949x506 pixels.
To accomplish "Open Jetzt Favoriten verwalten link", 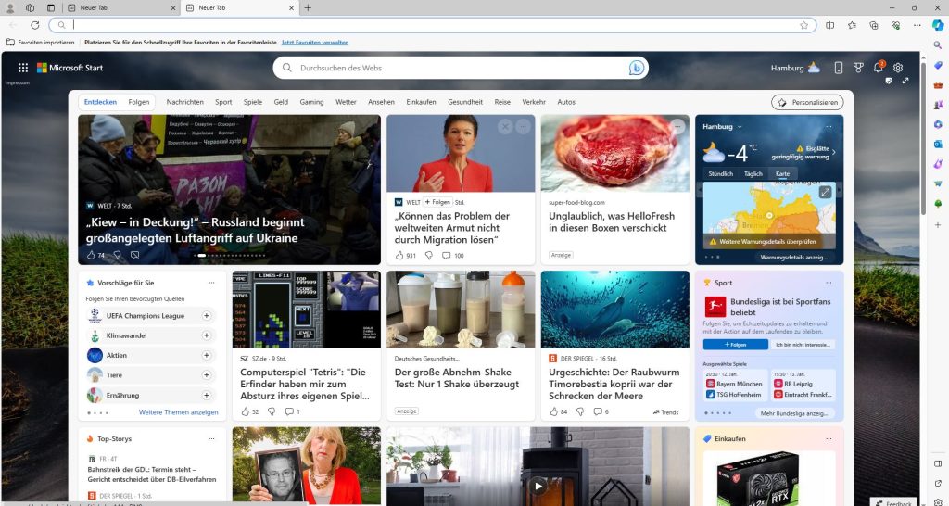I will 315,43.
